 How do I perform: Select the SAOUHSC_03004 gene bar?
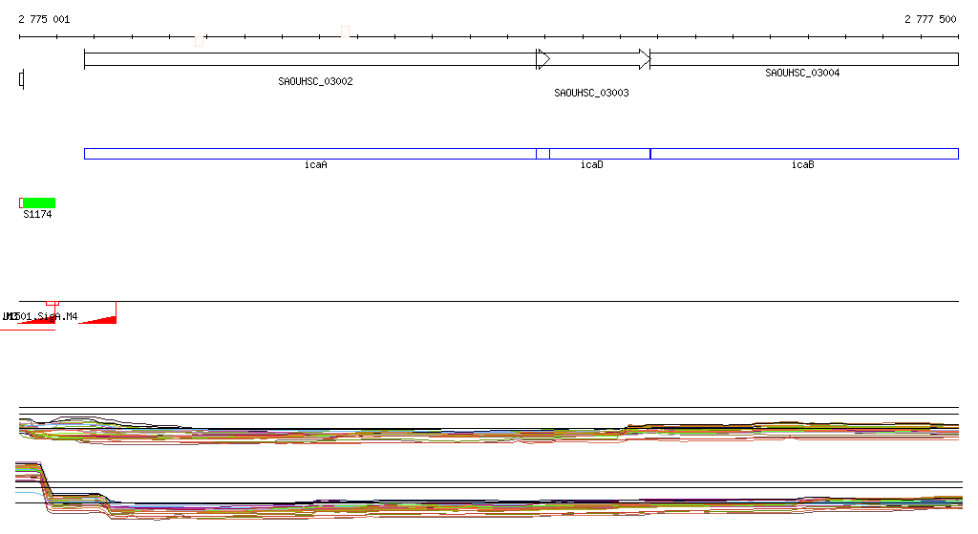click(x=803, y=59)
